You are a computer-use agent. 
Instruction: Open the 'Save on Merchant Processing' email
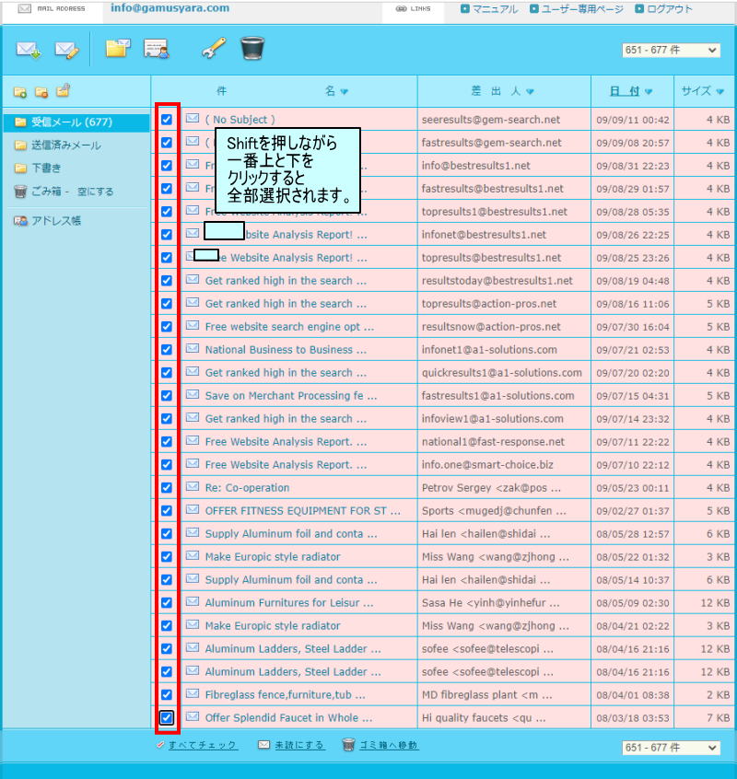290,396
